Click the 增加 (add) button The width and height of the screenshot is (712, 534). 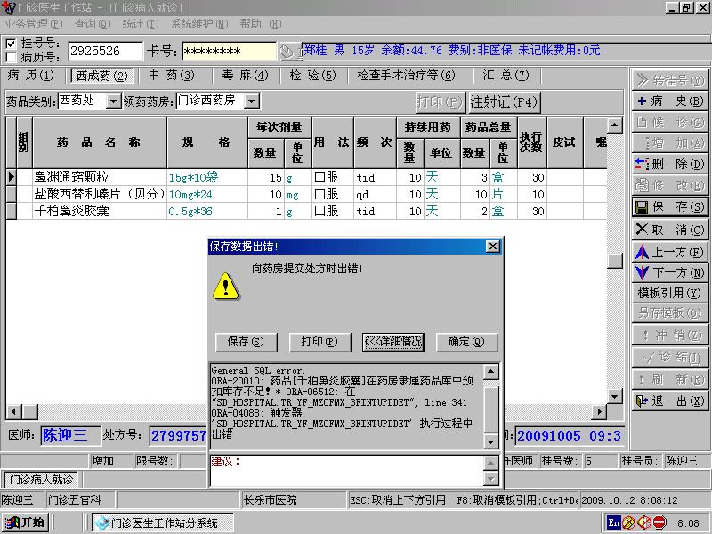670,143
